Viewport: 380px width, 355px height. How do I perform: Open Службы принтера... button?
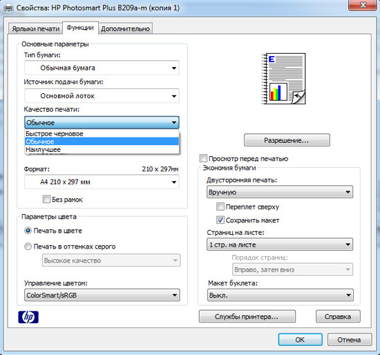click(247, 316)
